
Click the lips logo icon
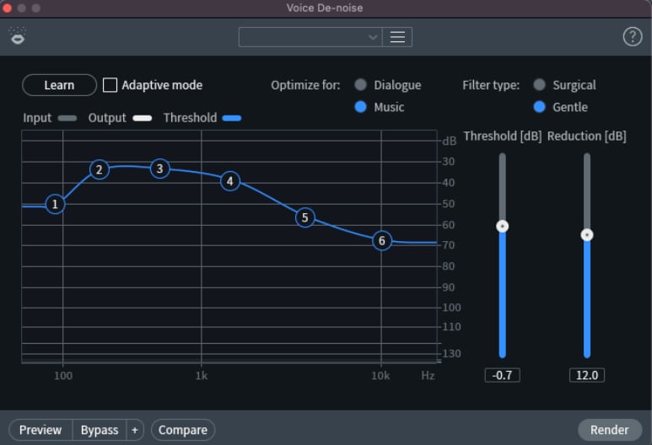pos(18,35)
